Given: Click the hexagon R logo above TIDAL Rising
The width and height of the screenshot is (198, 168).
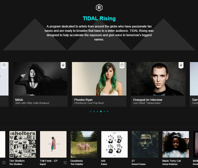Looking at the screenshot, I should (99, 8).
